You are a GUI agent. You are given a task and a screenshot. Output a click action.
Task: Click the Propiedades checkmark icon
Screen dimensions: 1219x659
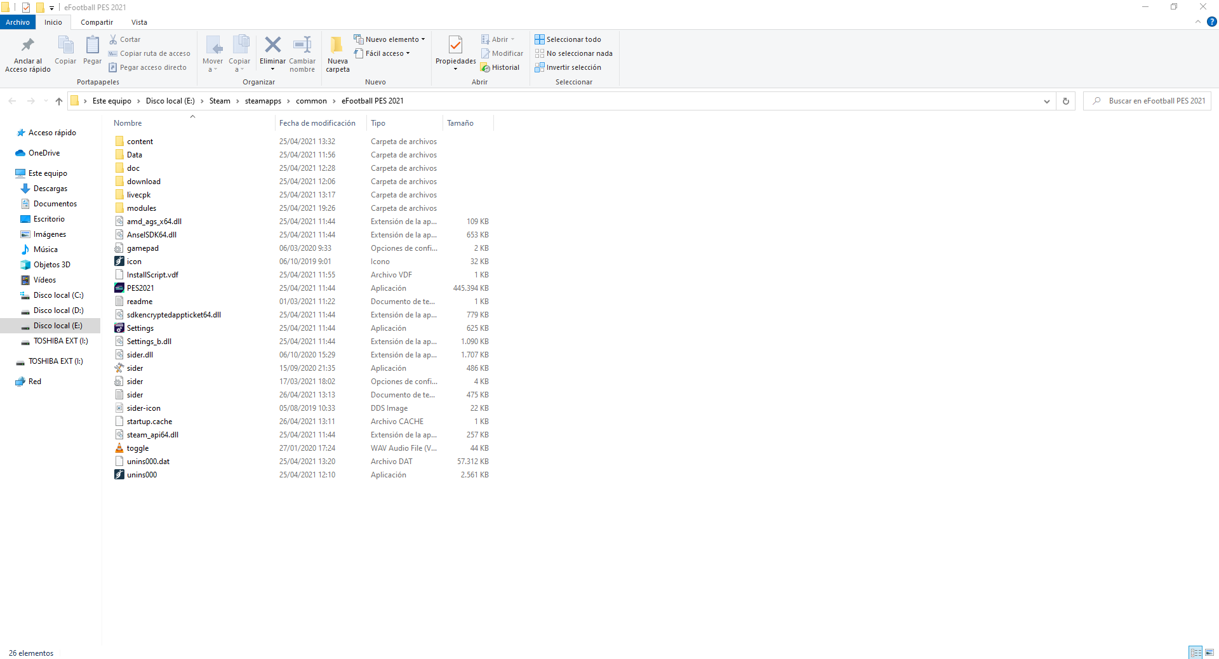455,45
